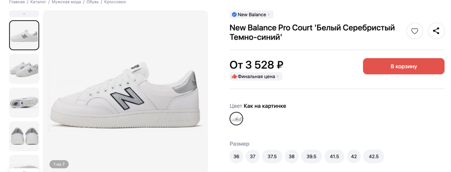The width and height of the screenshot is (451, 172).
Task: Pick size 39.5
Action: click(x=312, y=157)
